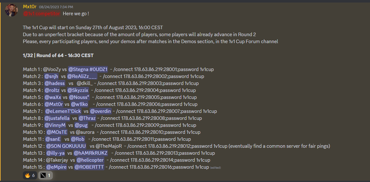This screenshot has width=370, height=182.
Task: Open the @w1lko mention in Match 6
Action: pyautogui.click(x=80, y=104)
